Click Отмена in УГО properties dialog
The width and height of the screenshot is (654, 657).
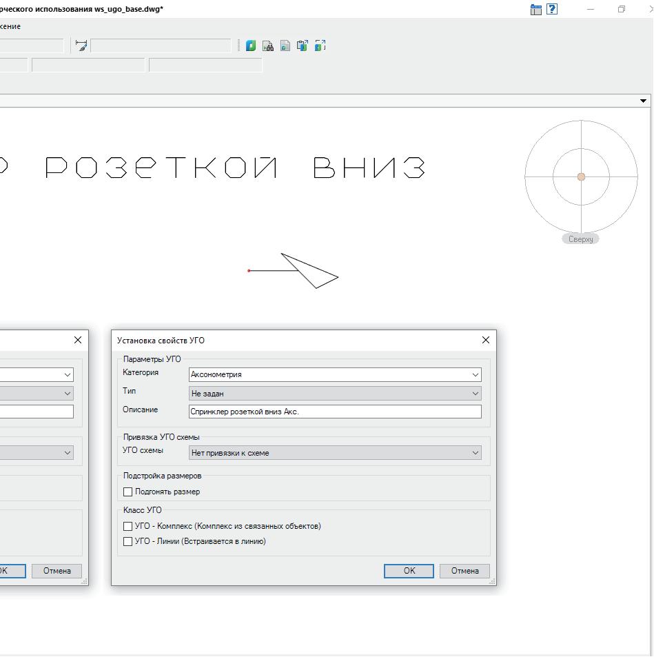click(x=464, y=571)
